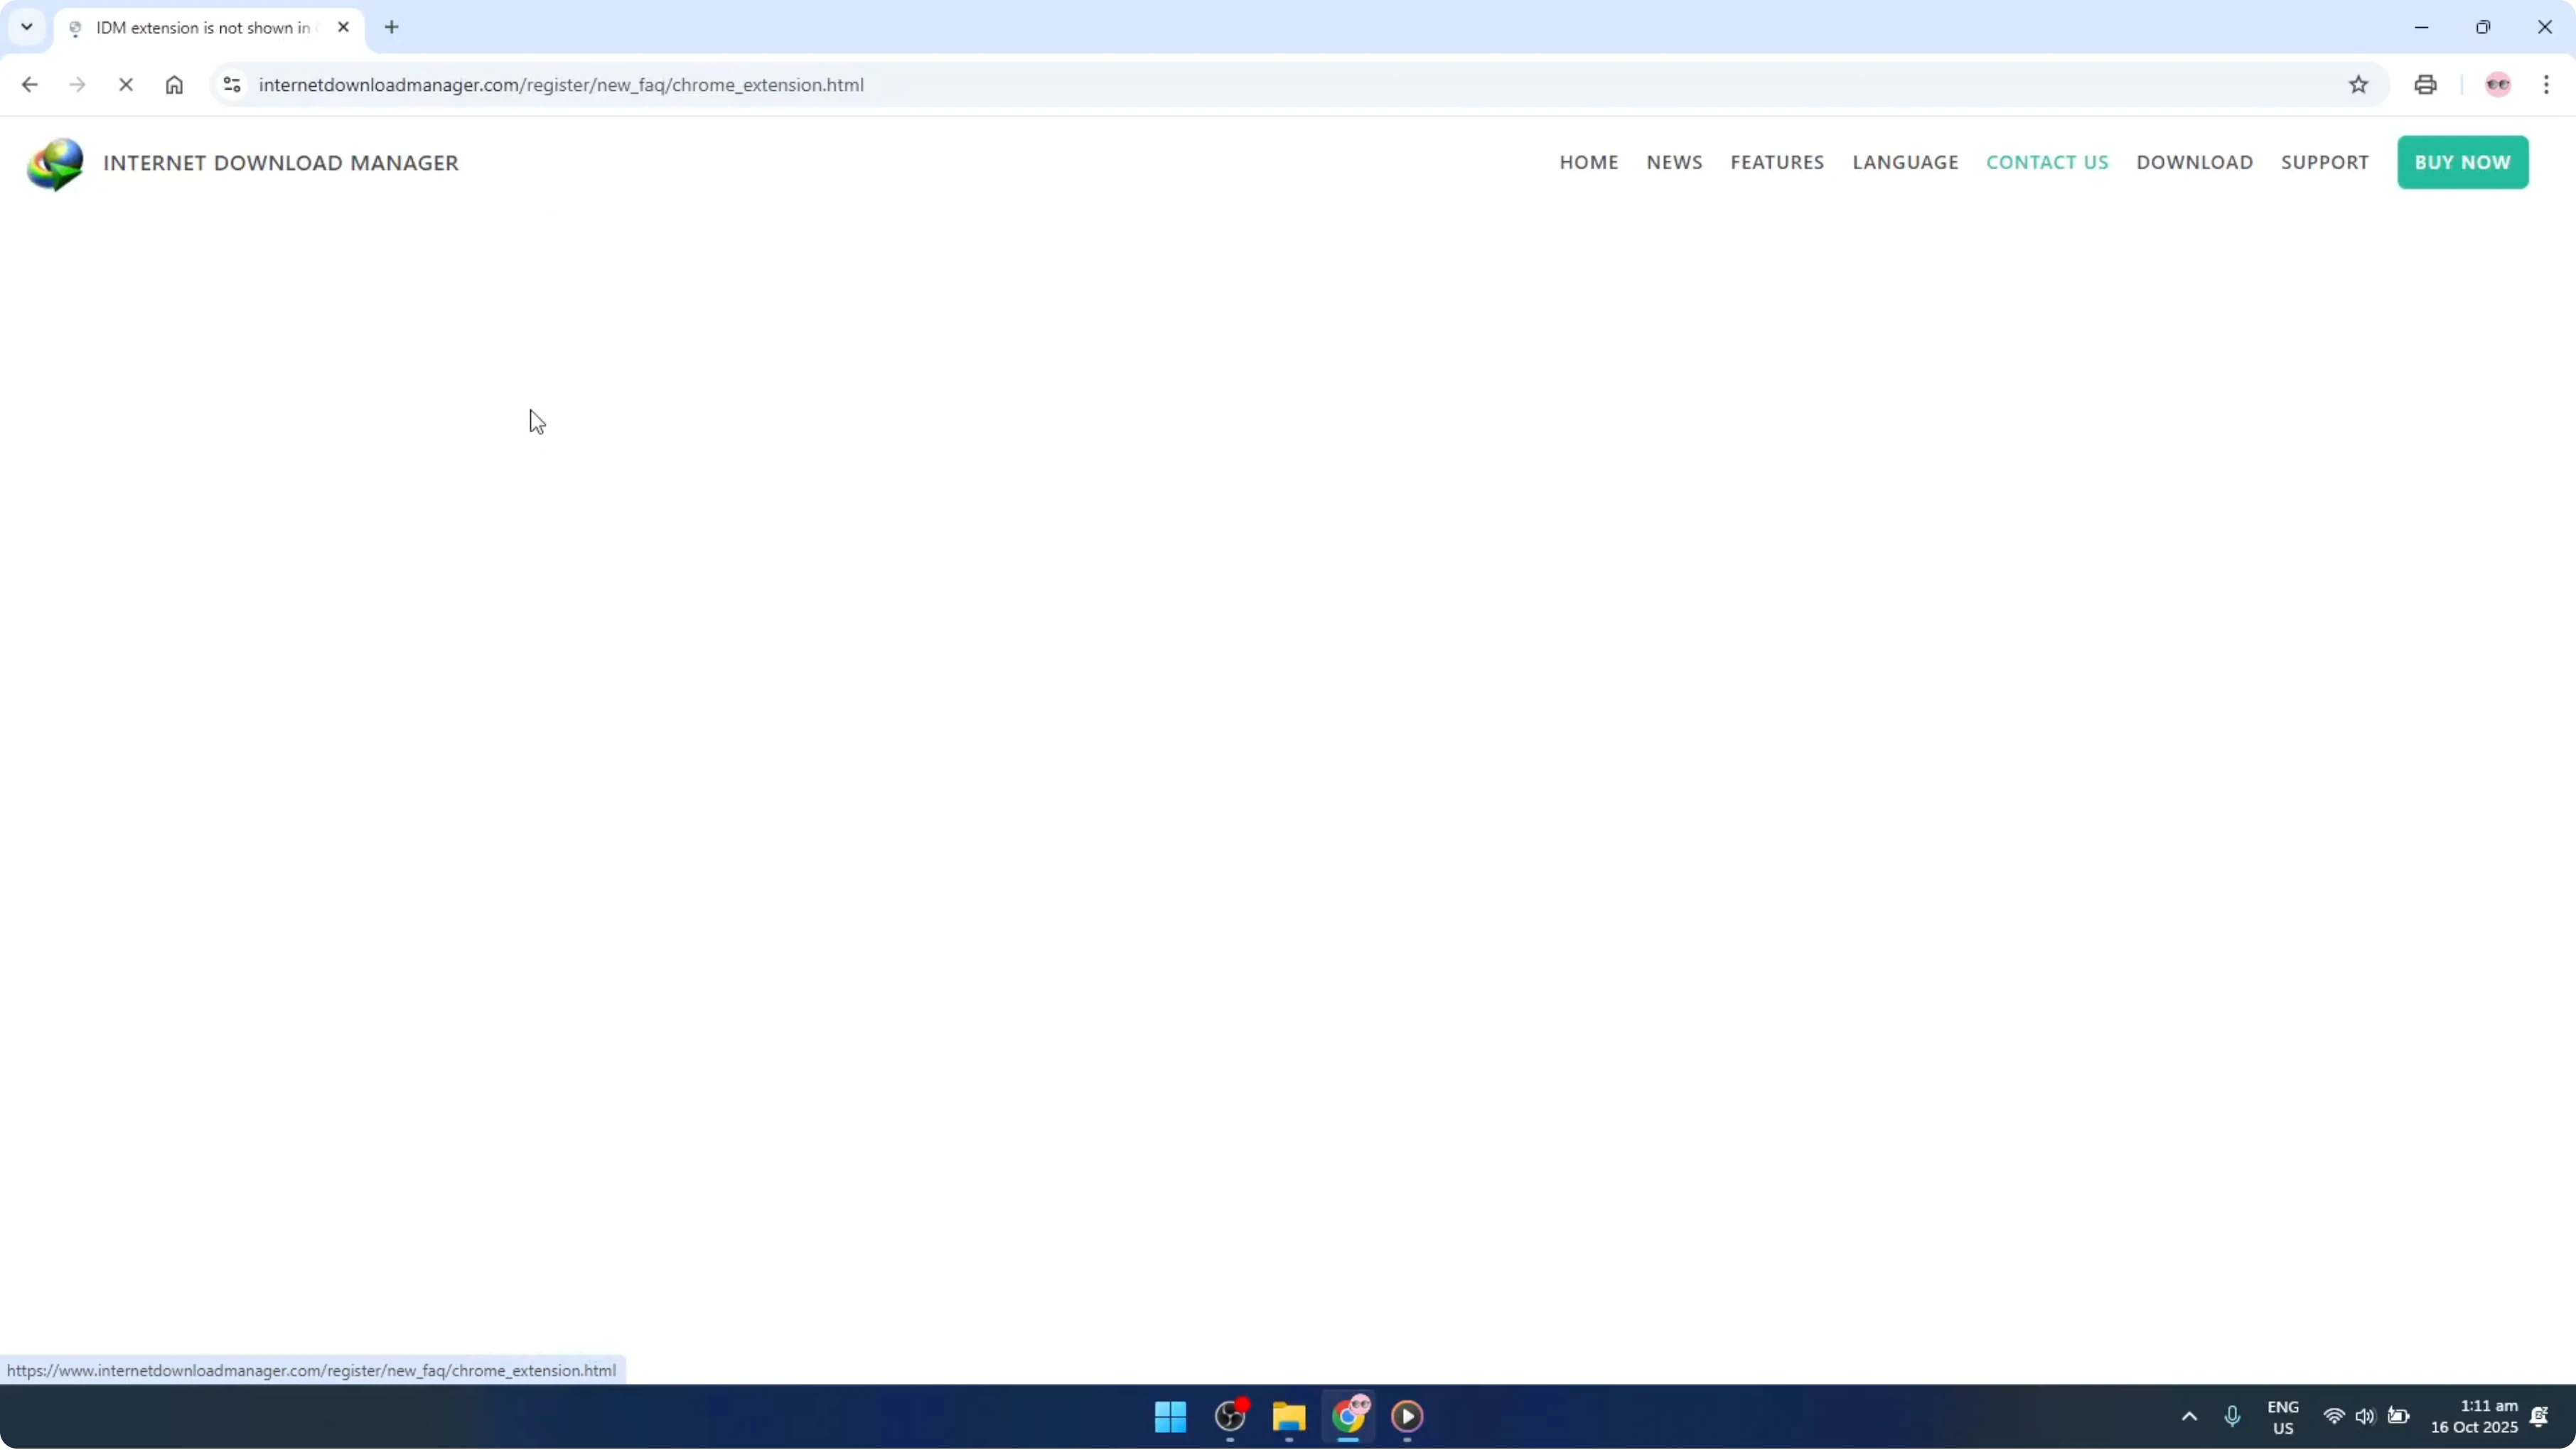Stop loading the page with the X icon
Viewport: 2576px width, 1450px height.
tap(125, 84)
